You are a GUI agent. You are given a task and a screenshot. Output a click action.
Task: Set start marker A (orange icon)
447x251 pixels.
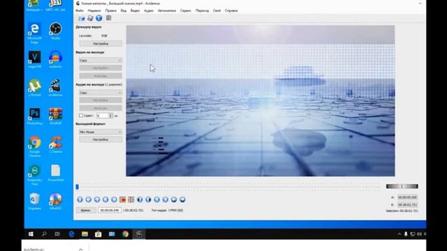pos(123,199)
